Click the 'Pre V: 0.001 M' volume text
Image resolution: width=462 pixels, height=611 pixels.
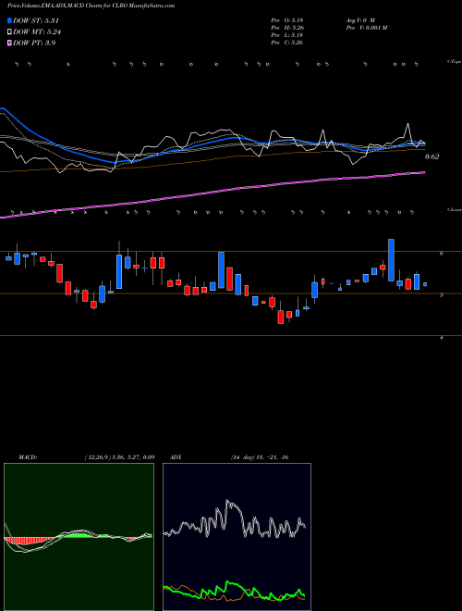coord(366,28)
